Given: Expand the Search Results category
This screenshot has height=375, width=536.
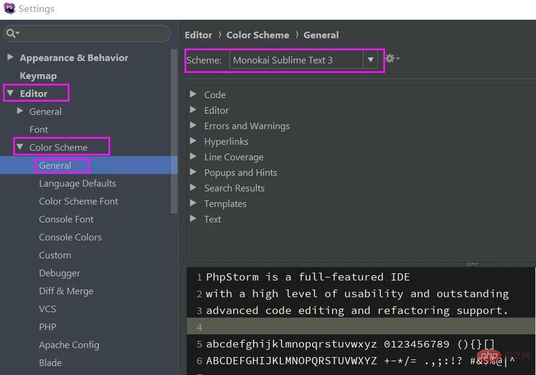Looking at the screenshot, I should coord(193,188).
